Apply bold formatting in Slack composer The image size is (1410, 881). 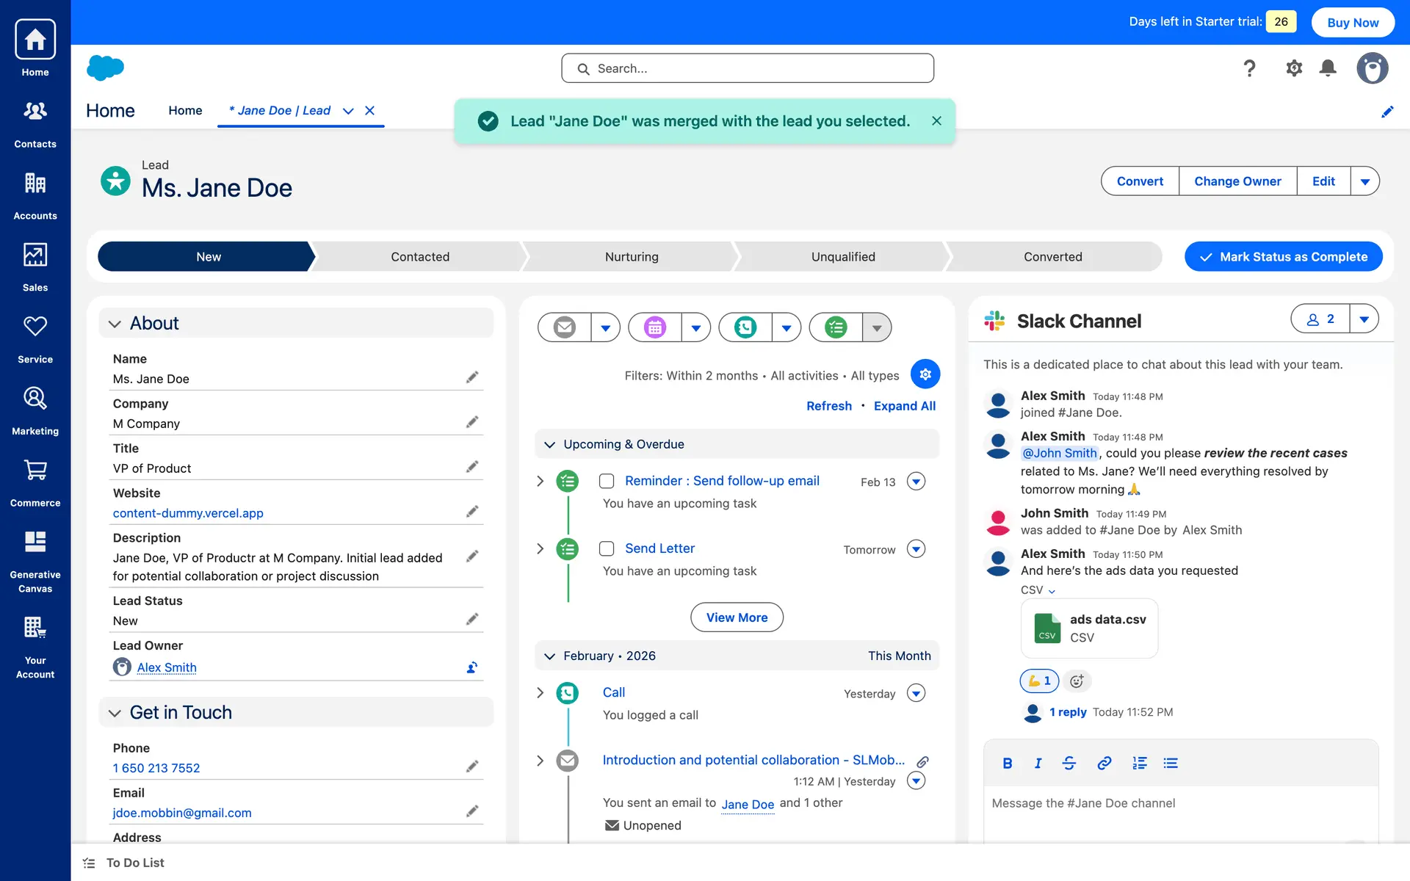pos(1007,764)
